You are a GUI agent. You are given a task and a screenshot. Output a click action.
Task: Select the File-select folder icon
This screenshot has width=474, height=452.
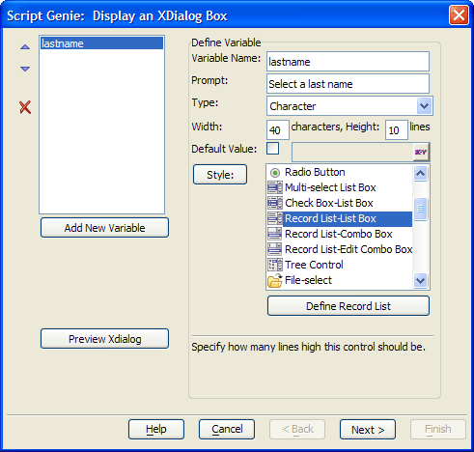(275, 280)
